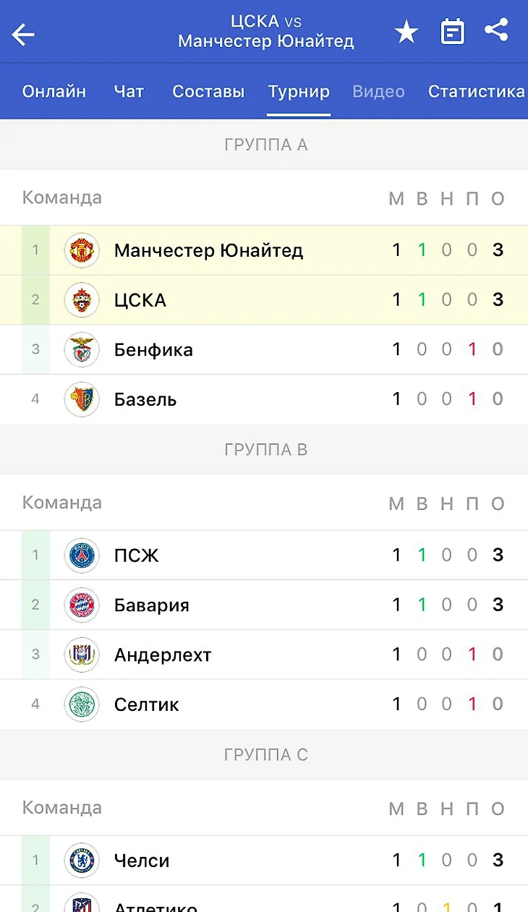Tap the share icon
This screenshot has width=528, height=912.
497,30
